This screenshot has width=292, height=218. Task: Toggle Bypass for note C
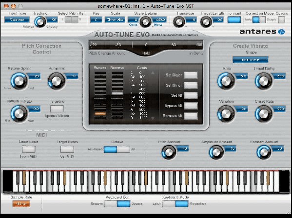click(x=100, y=73)
